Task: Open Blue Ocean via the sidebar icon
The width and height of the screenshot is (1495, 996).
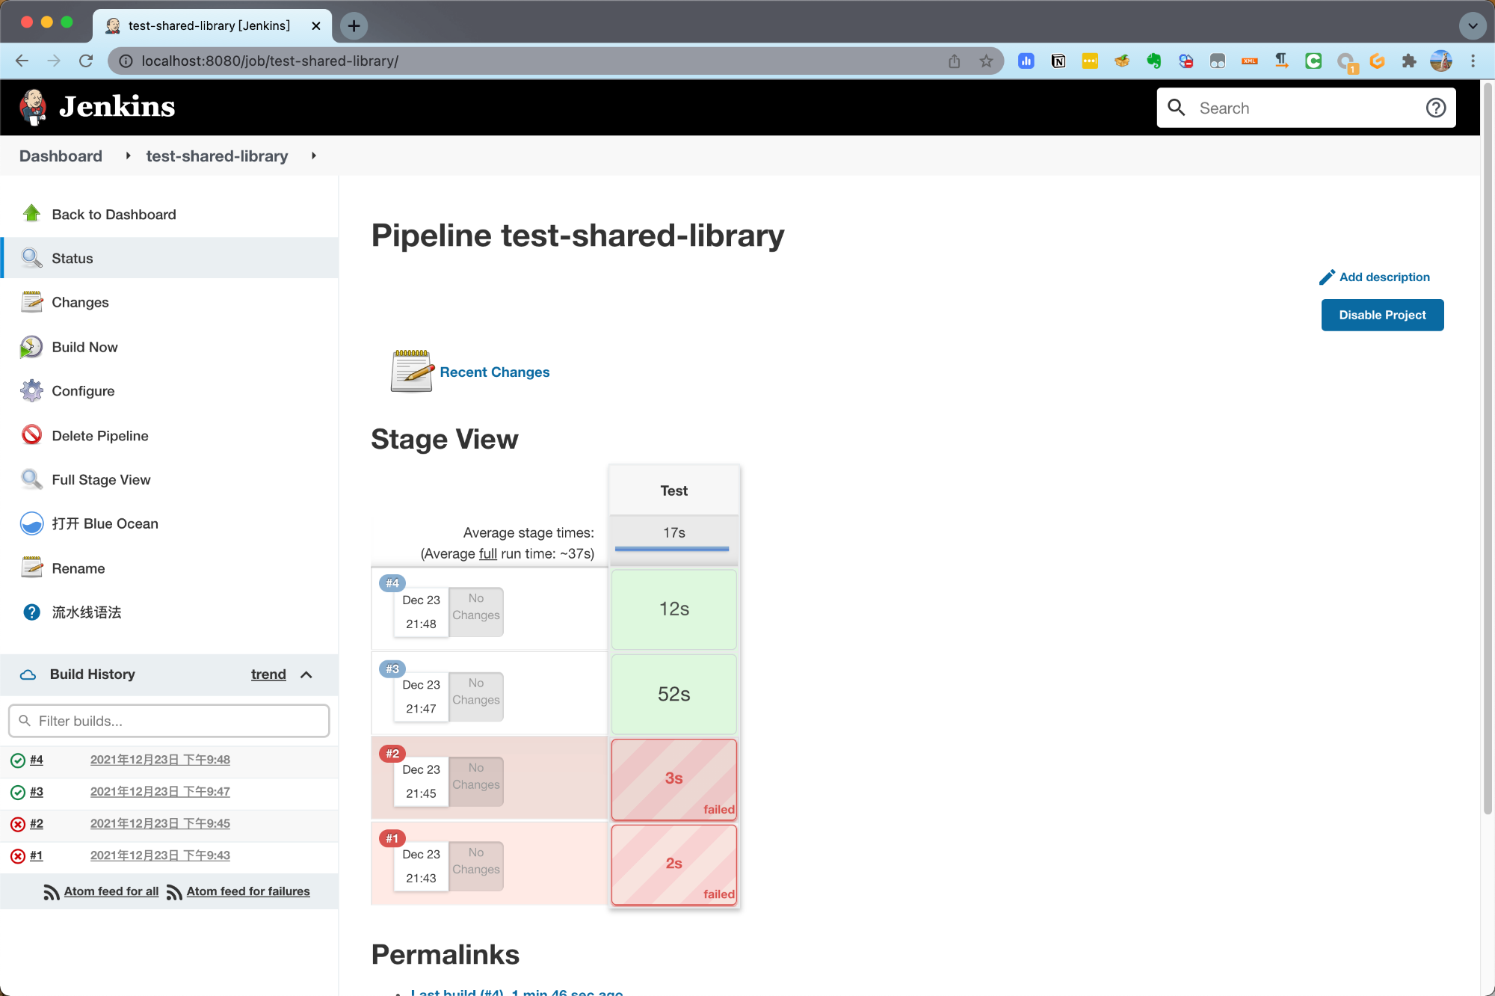Action: [x=31, y=523]
